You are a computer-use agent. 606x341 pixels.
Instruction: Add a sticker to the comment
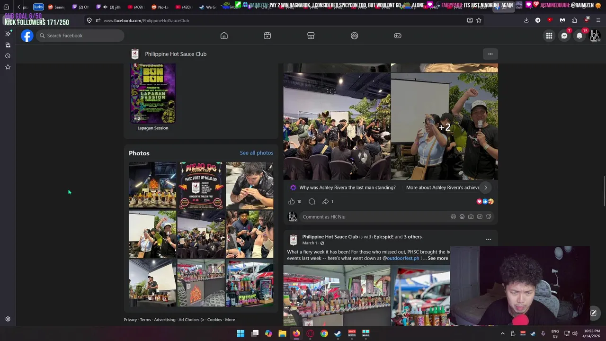click(489, 217)
